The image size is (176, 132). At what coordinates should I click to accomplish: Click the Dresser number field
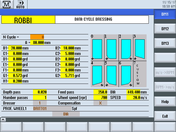tap(40, 103)
